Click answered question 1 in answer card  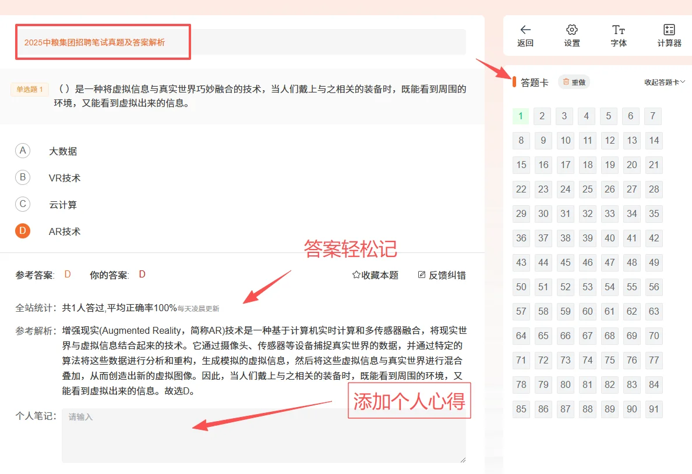[x=521, y=116]
